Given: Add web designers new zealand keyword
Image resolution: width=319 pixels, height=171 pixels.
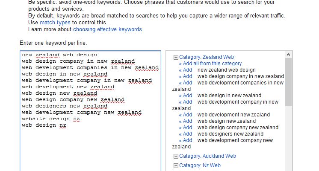Looking at the screenshot, I should tap(186, 134).
